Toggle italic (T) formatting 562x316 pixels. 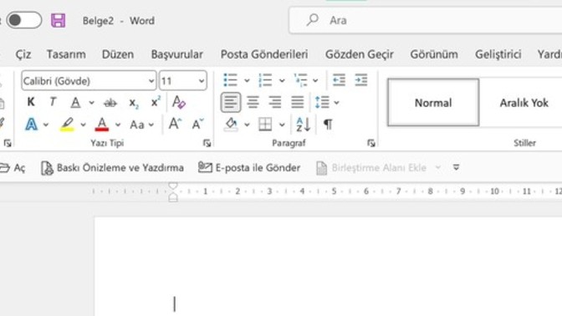click(x=53, y=102)
